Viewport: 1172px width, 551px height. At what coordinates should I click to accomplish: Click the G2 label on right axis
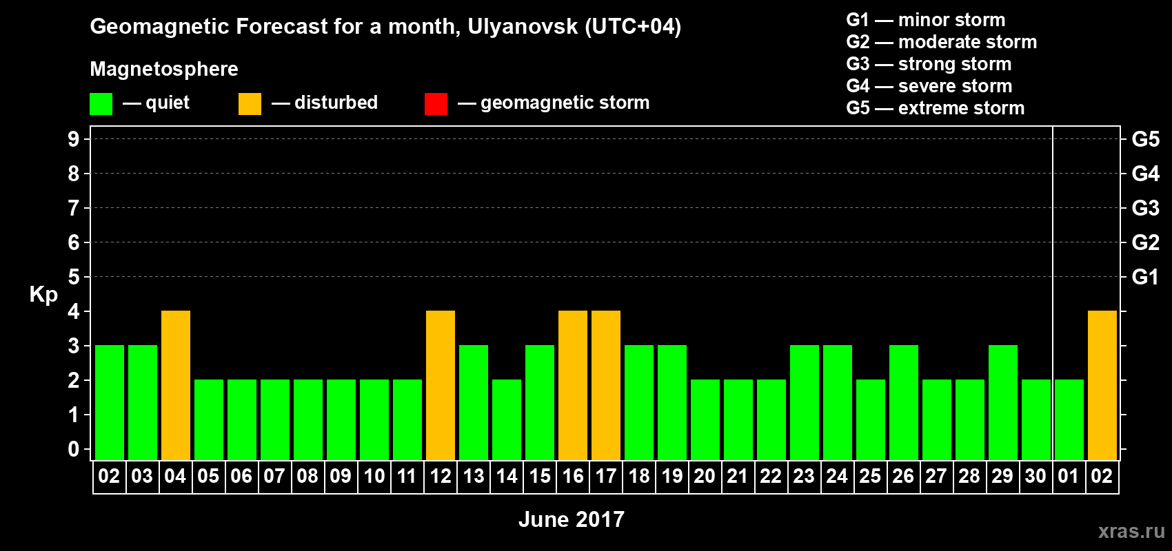(1146, 242)
